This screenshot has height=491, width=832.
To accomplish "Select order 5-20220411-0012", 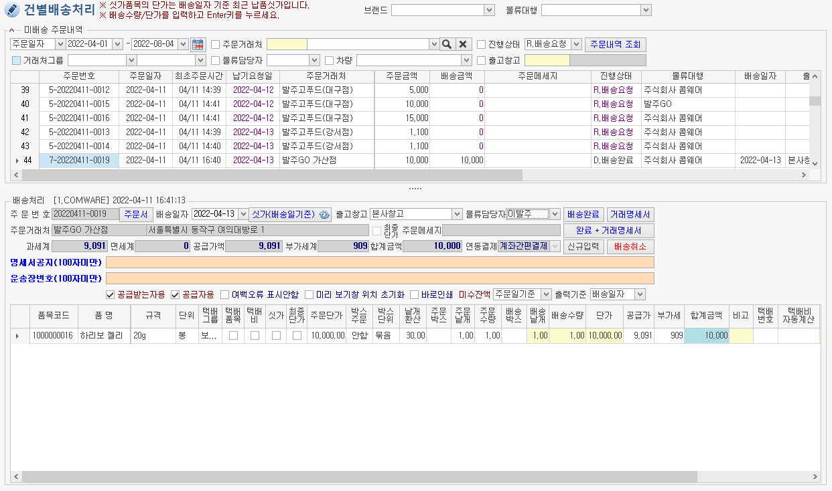I will point(80,90).
